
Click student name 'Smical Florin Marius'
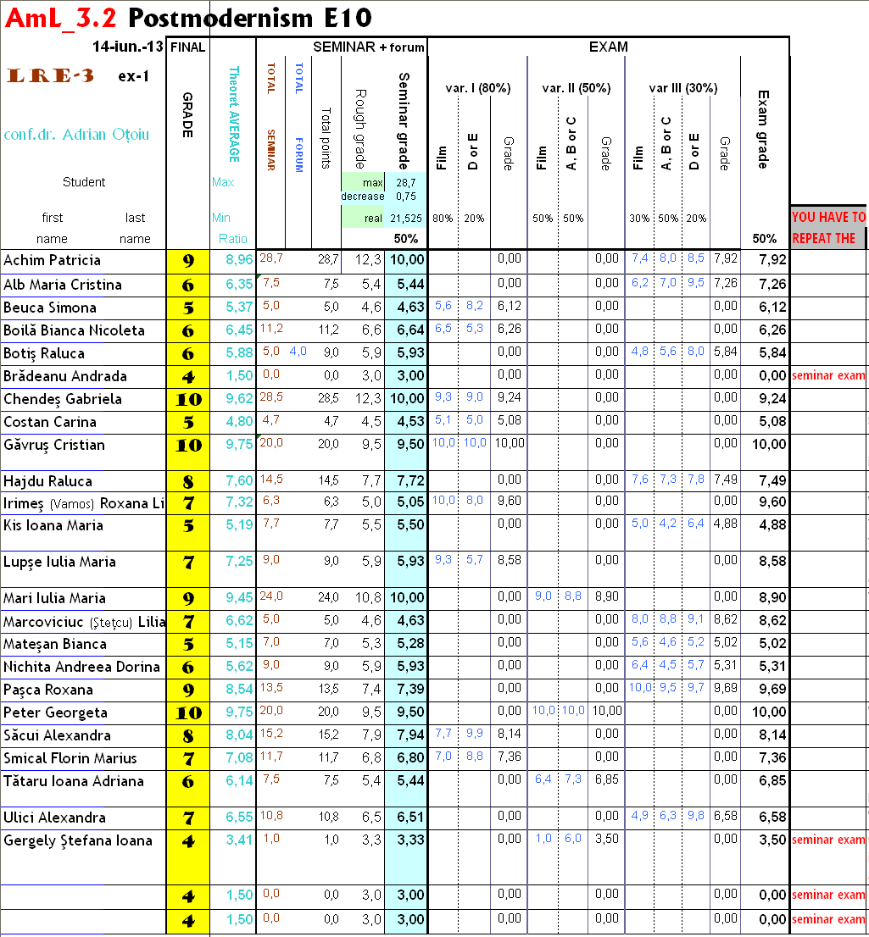click(70, 758)
